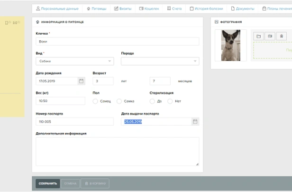Choose Нет for Стерилизация
292x192 pixels.
tap(171, 101)
